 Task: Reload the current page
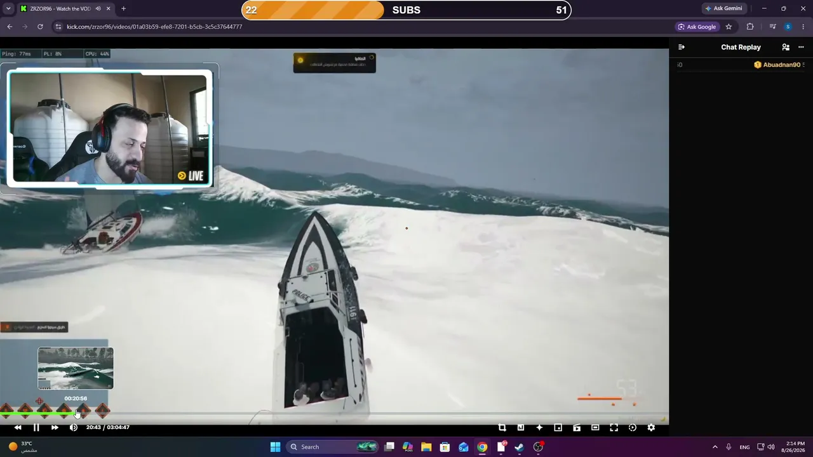coord(40,27)
